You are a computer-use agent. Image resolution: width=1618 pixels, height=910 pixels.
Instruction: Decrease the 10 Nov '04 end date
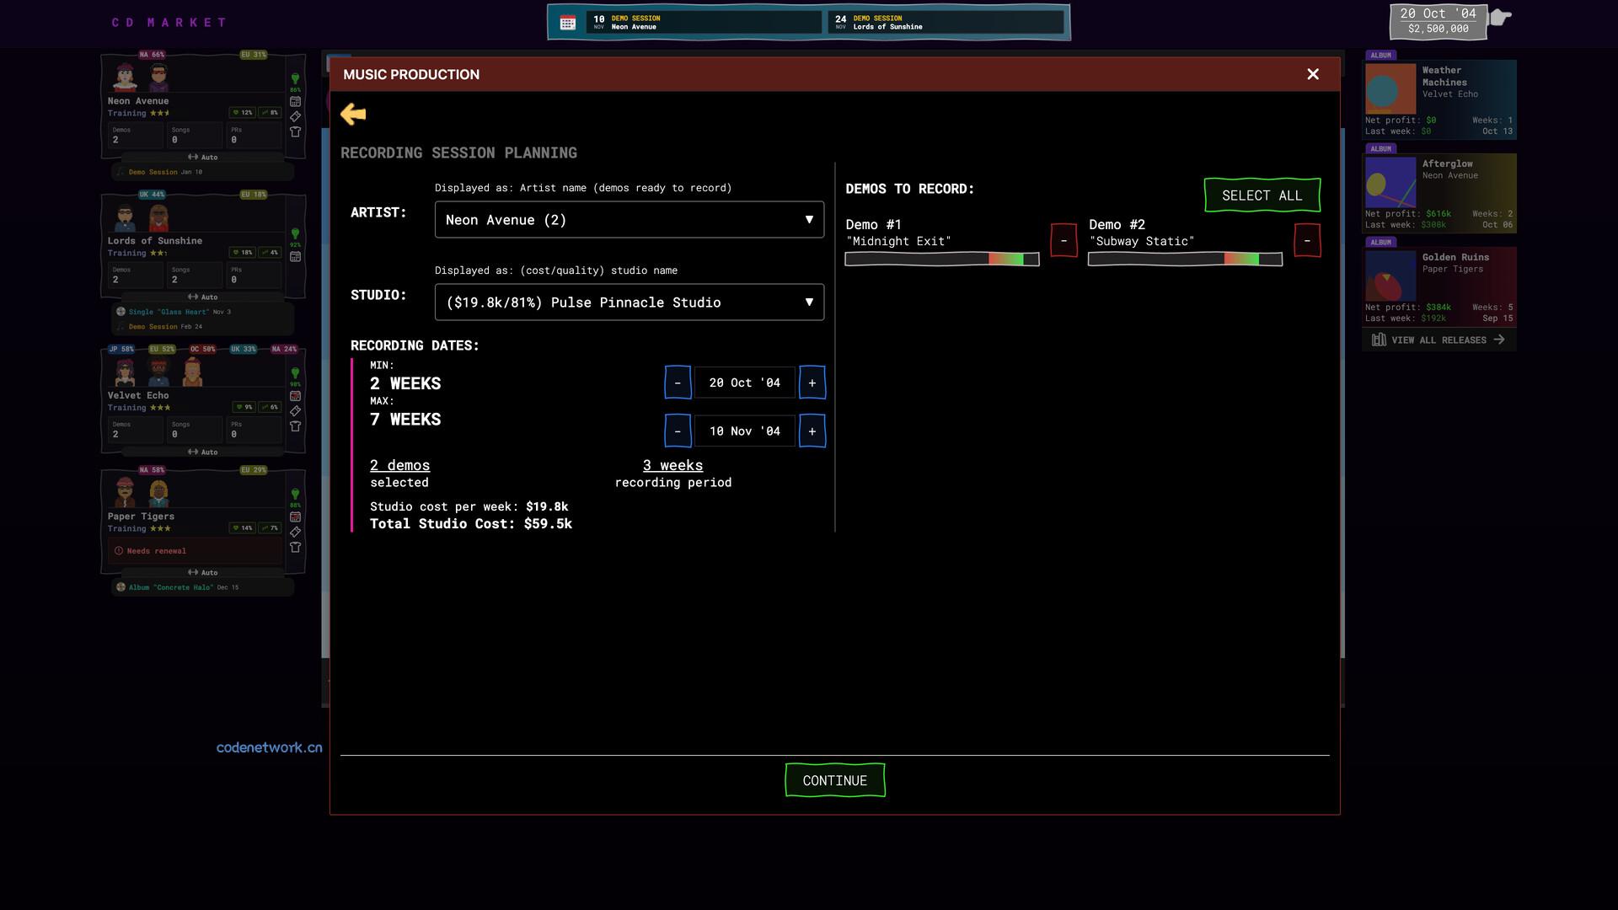tap(678, 431)
